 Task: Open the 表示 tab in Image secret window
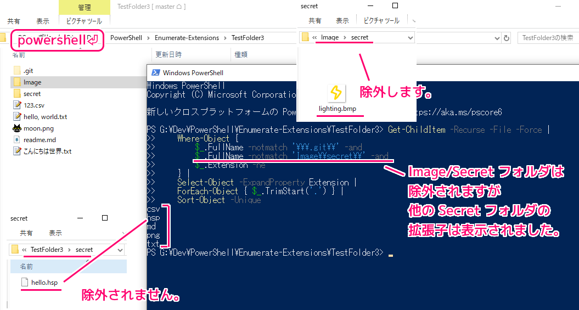point(342,21)
